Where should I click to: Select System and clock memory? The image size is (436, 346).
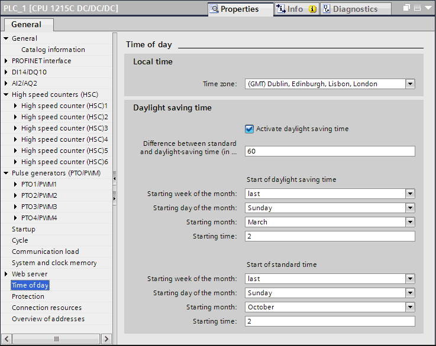[x=54, y=263]
